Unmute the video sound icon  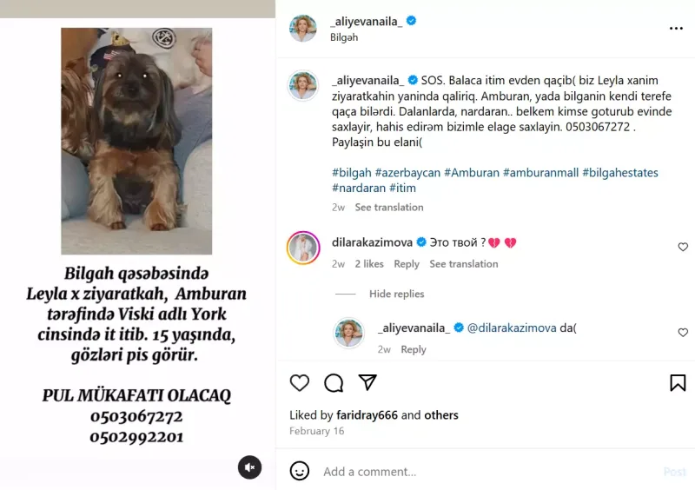pos(250,467)
